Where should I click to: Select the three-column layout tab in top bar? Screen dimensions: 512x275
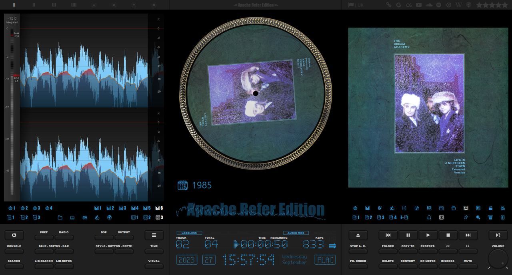[x=54, y=5]
